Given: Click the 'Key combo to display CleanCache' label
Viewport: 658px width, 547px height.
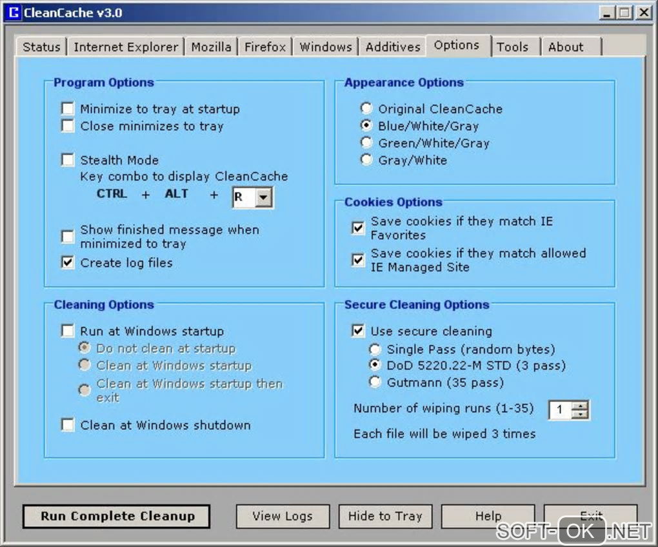Looking at the screenshot, I should (x=184, y=177).
